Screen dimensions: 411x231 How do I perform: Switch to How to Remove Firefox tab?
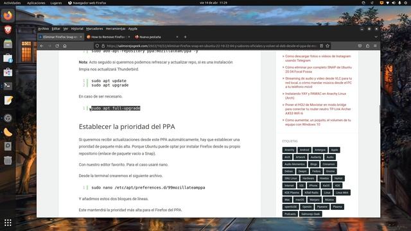109,37
